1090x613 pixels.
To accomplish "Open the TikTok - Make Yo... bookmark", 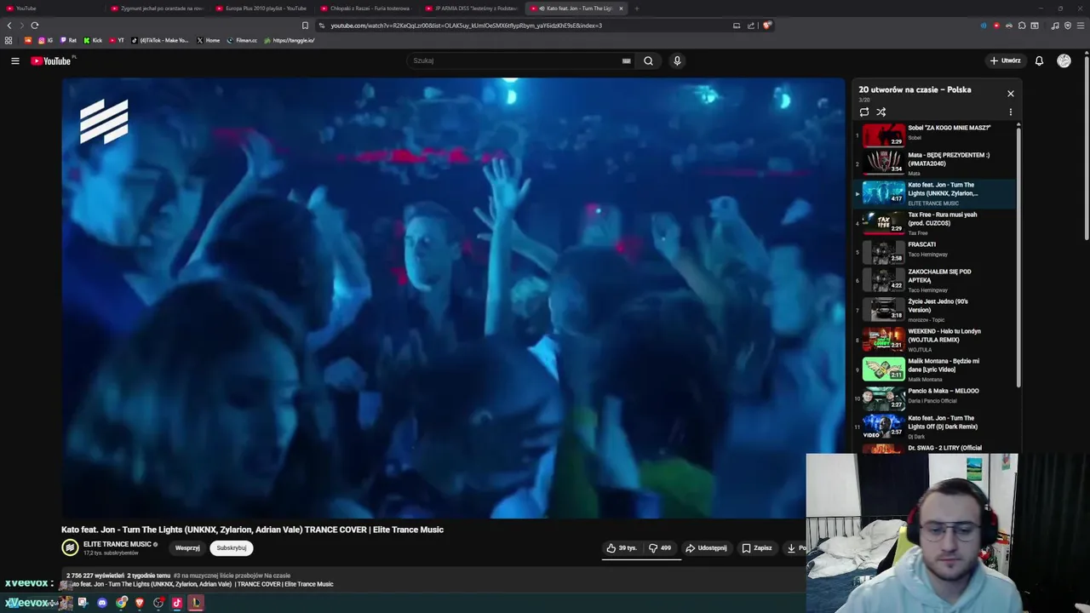I will pyautogui.click(x=160, y=40).
